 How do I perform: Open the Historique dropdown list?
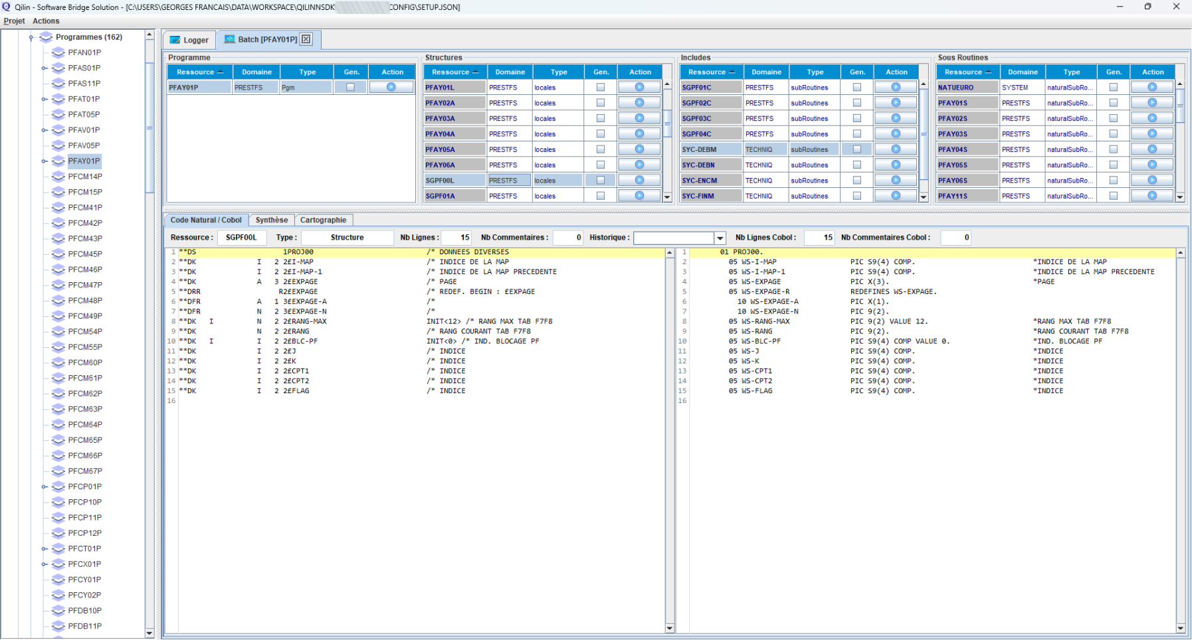point(720,237)
